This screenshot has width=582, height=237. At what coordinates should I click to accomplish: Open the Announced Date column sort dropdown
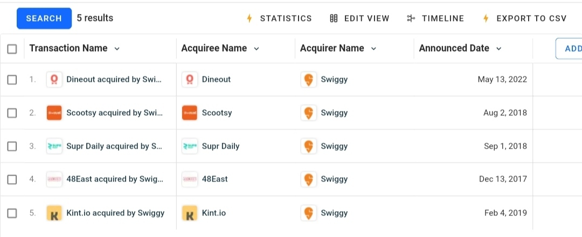tap(499, 48)
